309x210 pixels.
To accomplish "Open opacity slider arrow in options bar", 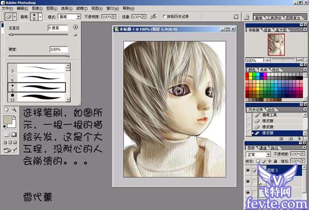I will click(x=114, y=17).
